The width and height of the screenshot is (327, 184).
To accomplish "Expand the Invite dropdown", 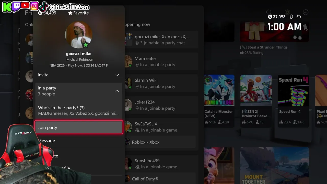I will [x=78, y=75].
